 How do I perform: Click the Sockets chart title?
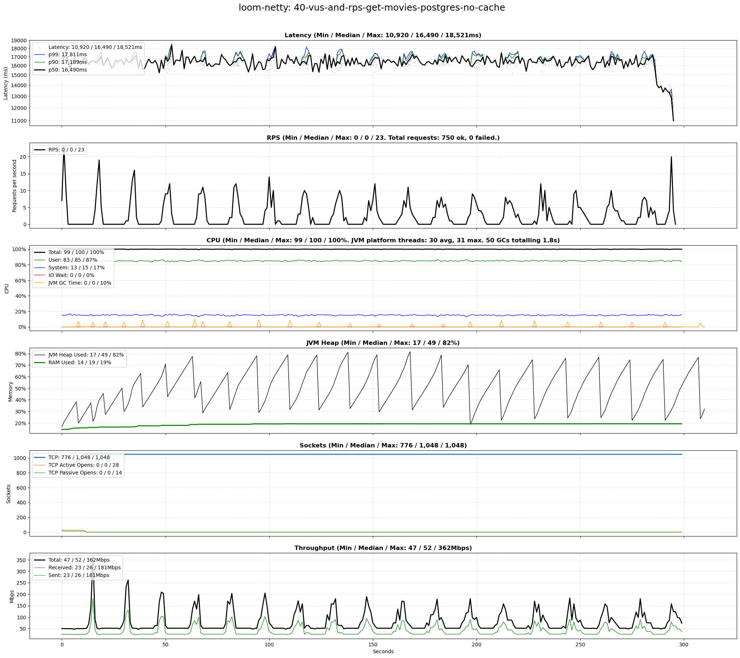pyautogui.click(x=383, y=446)
